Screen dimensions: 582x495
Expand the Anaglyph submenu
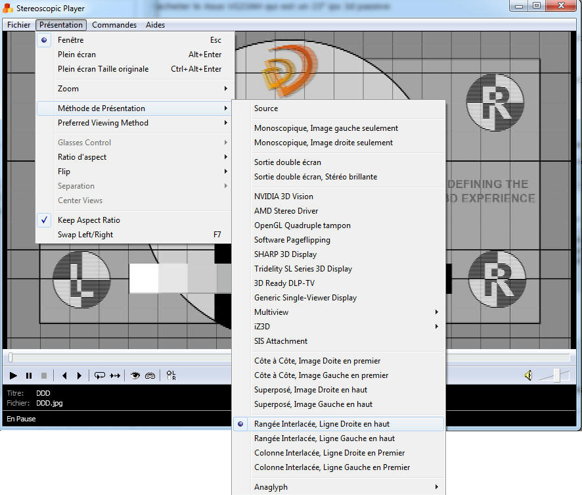(x=338, y=487)
